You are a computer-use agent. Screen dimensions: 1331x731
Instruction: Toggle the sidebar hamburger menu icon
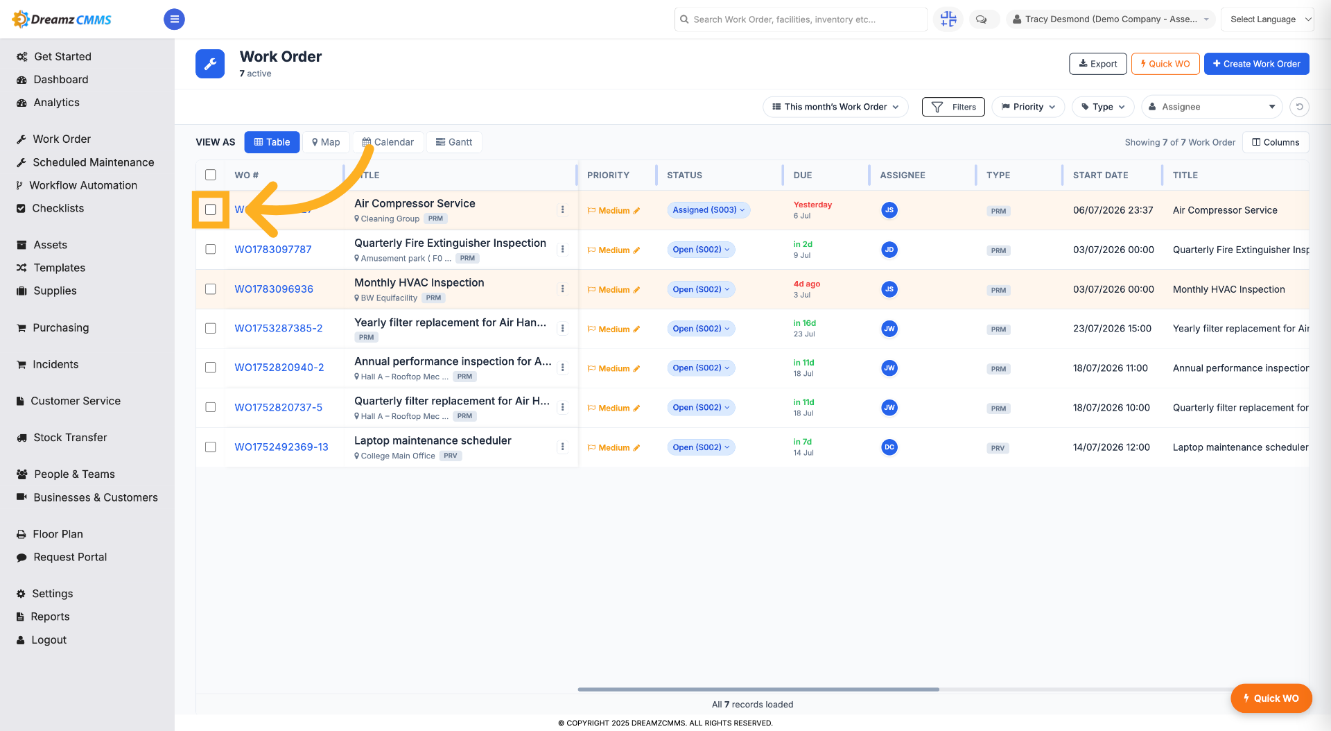[174, 19]
